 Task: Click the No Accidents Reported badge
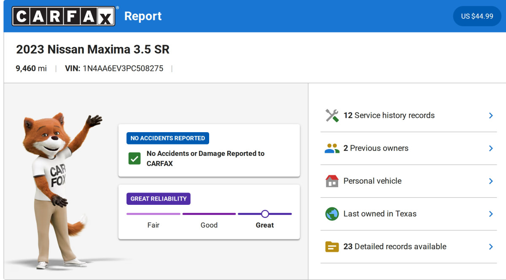tap(167, 138)
